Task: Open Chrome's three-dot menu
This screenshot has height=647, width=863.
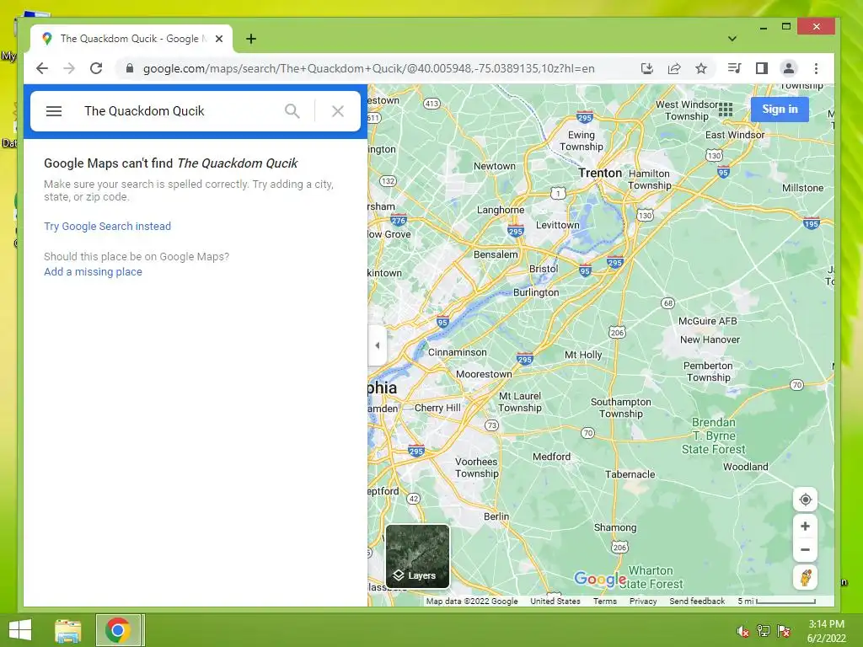Action: (x=816, y=68)
